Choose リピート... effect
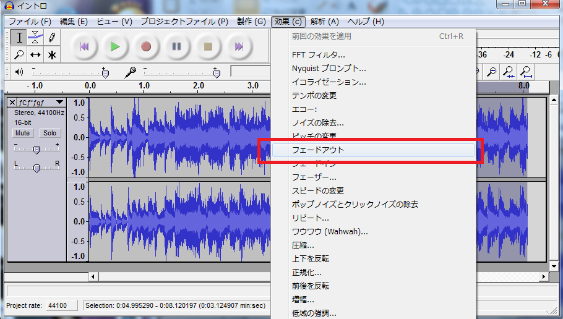The height and width of the screenshot is (319, 563). tap(374, 218)
